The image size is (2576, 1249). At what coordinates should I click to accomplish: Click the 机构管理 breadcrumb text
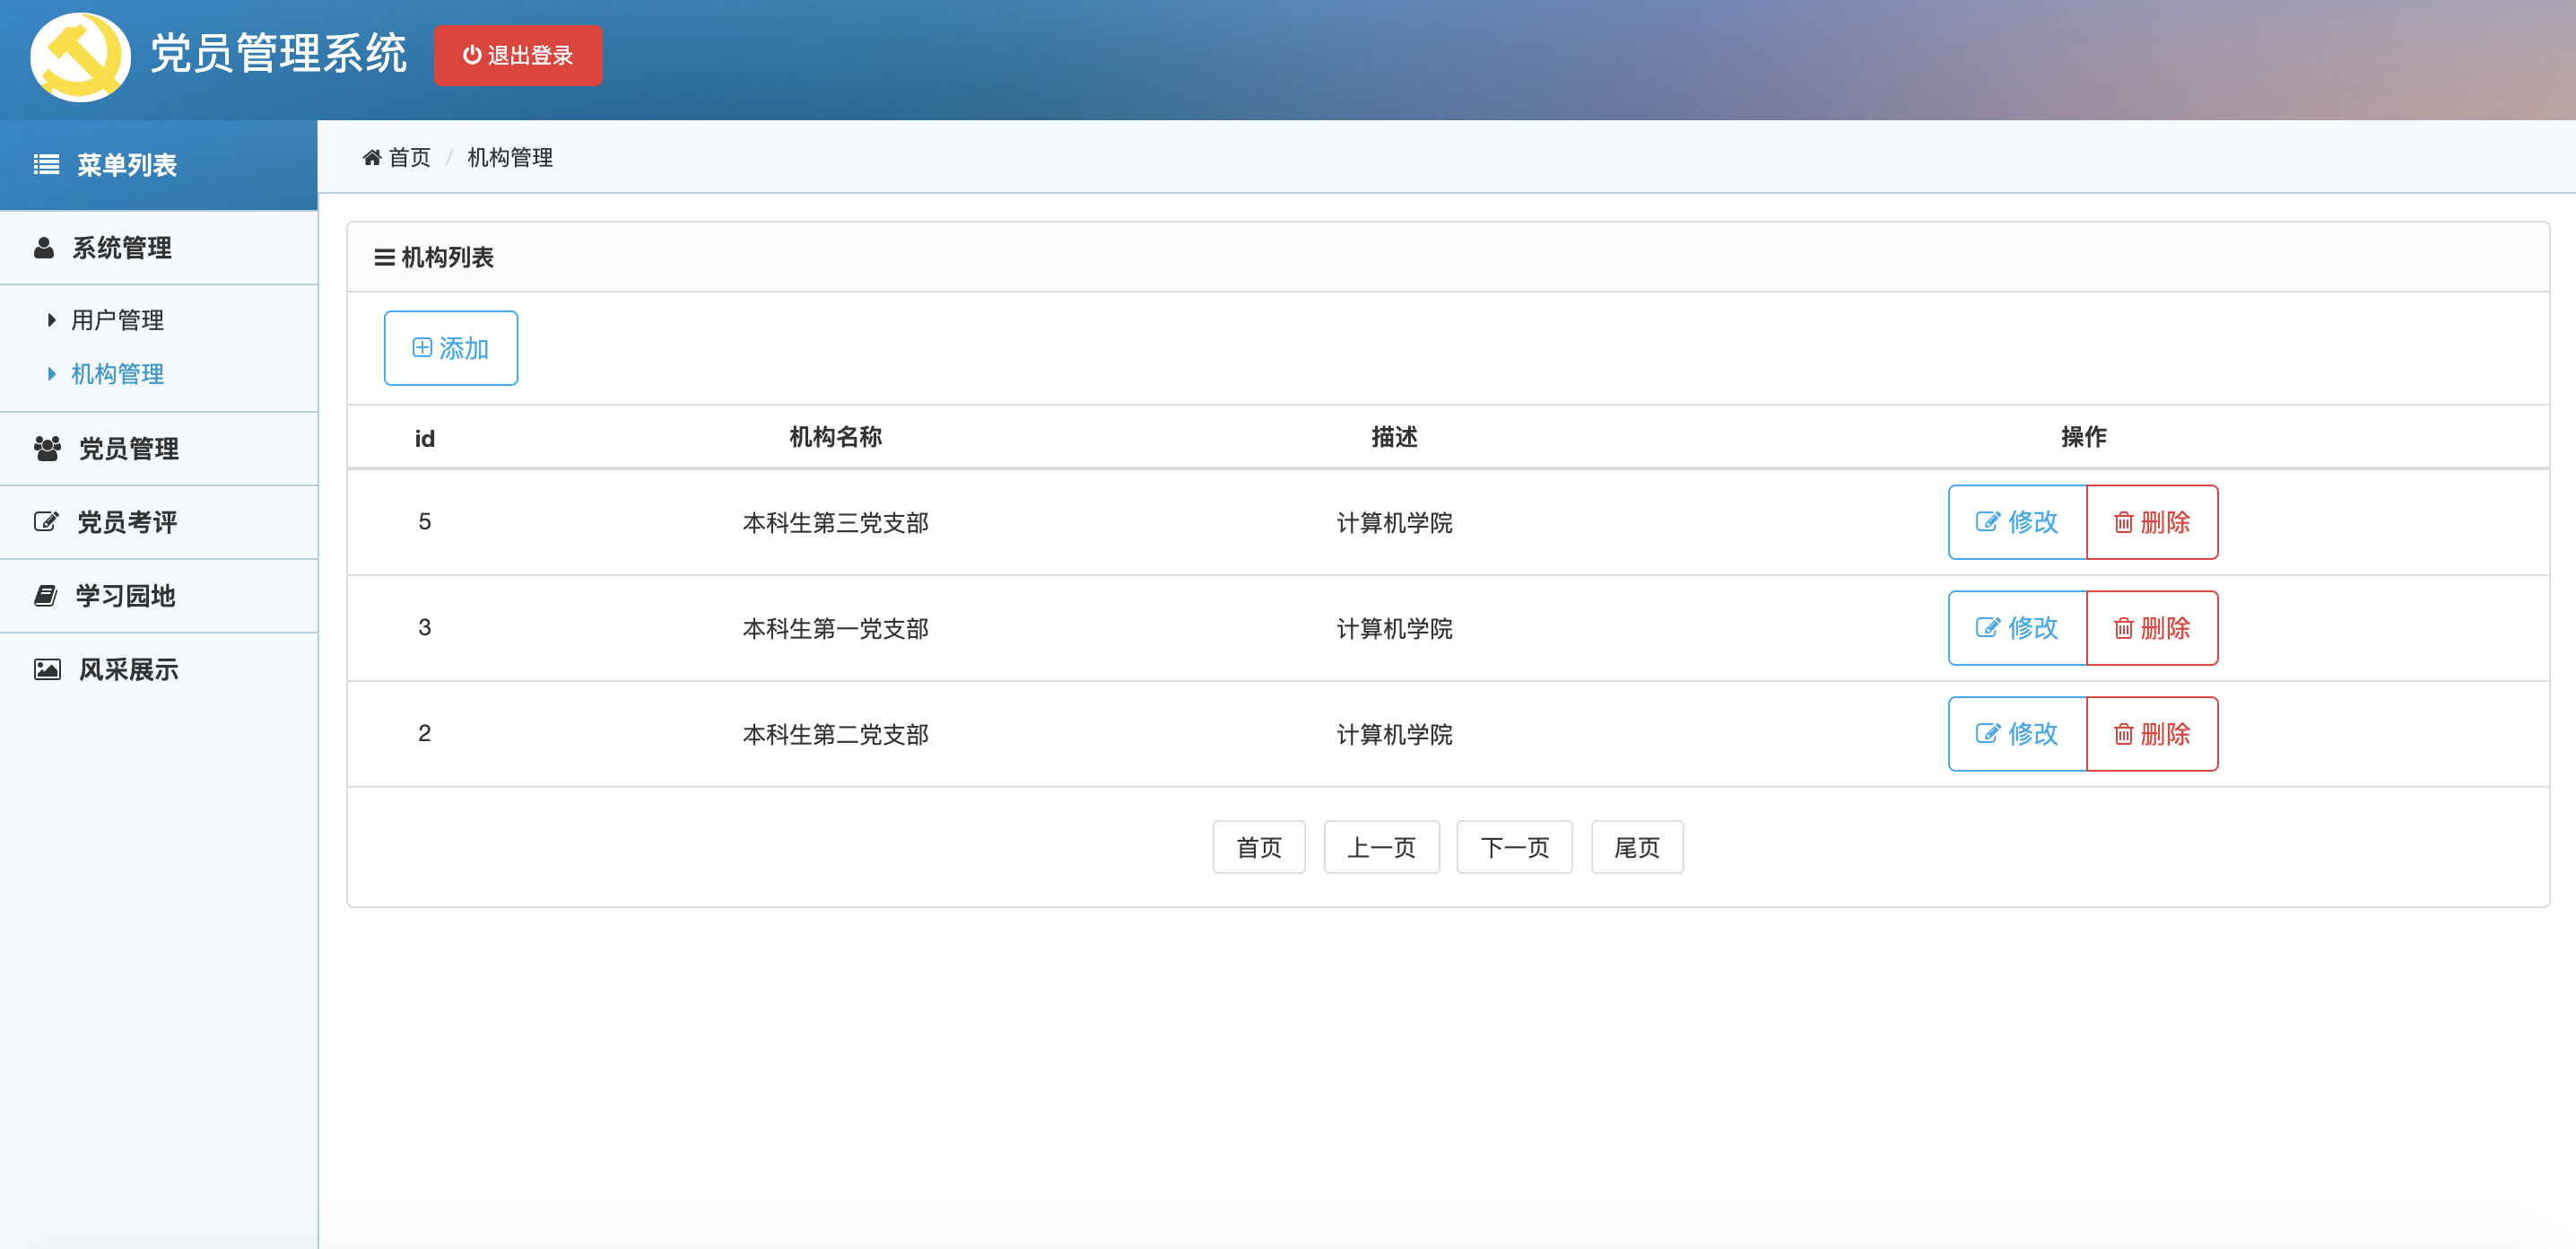[510, 157]
